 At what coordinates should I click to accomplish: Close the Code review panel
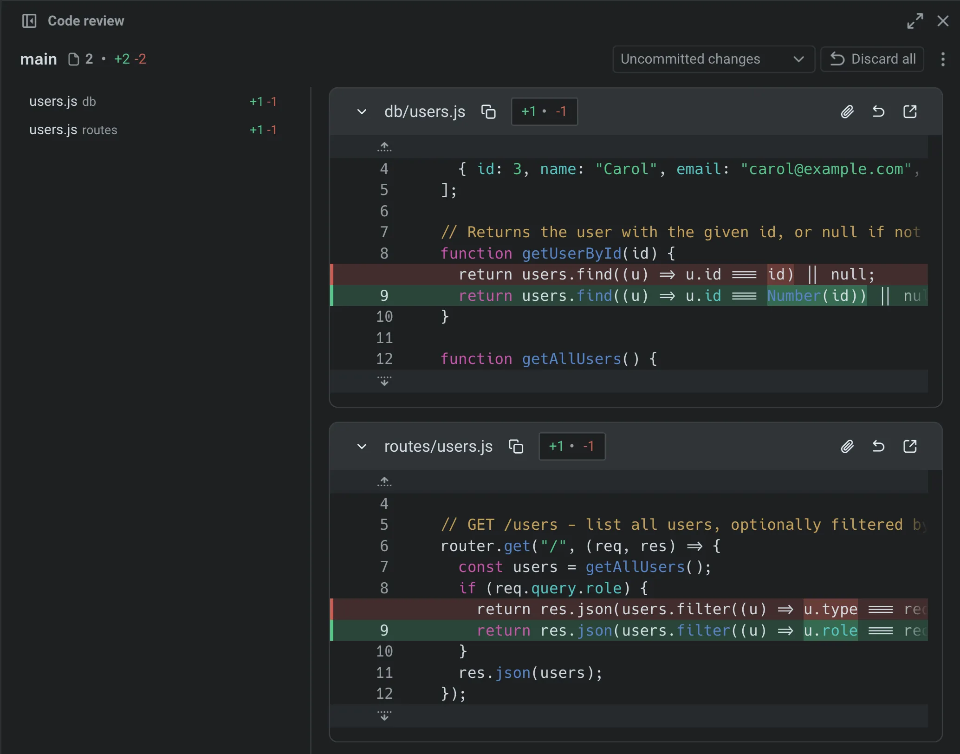point(943,21)
